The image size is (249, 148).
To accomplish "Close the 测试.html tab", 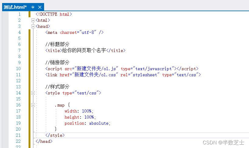I will (x=40, y=7).
